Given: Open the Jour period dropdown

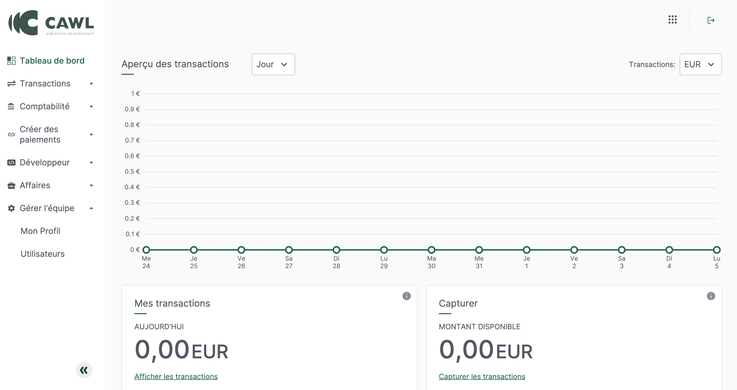Looking at the screenshot, I should point(273,64).
